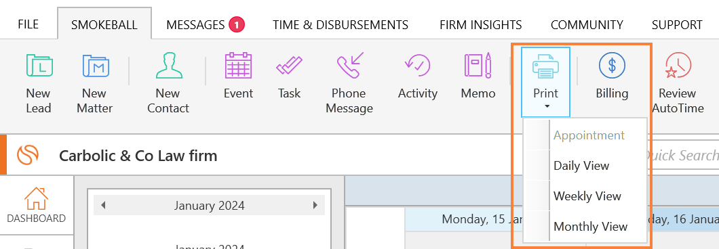Create a New Matter from the ribbon

click(96, 66)
